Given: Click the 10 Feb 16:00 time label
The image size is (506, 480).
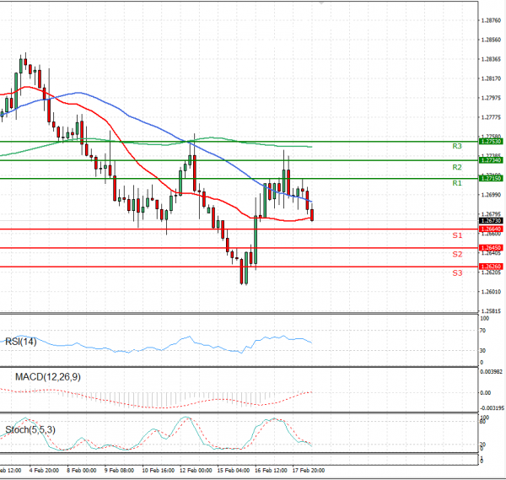Looking at the screenshot, I should coord(159,471).
